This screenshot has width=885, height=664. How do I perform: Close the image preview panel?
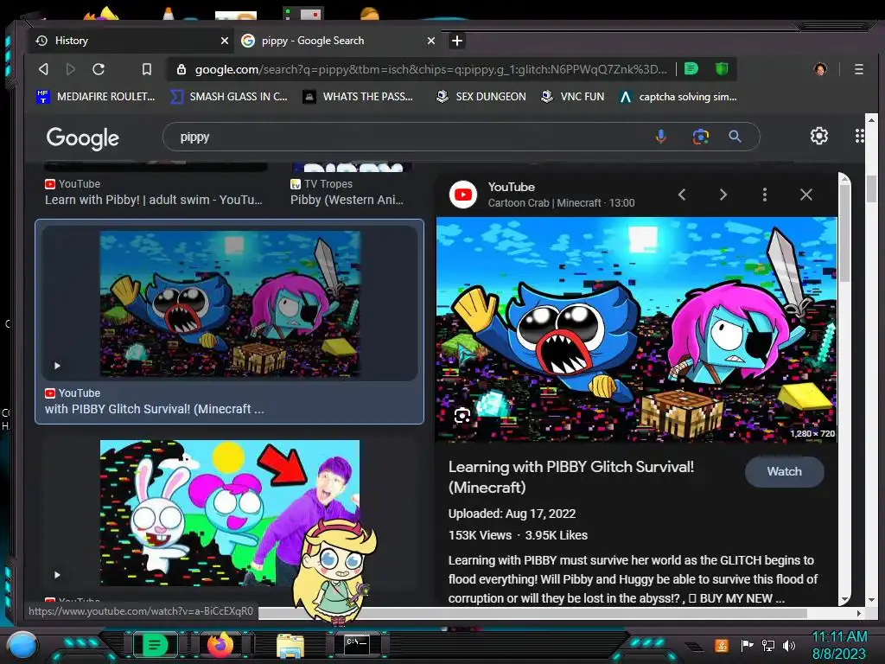click(806, 195)
